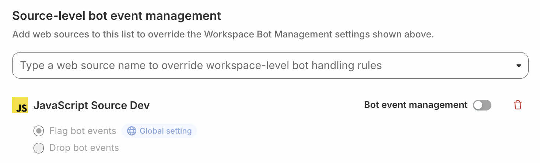Enable the Bot event management toggle
Viewport: 540px width, 163px height.
click(x=482, y=105)
